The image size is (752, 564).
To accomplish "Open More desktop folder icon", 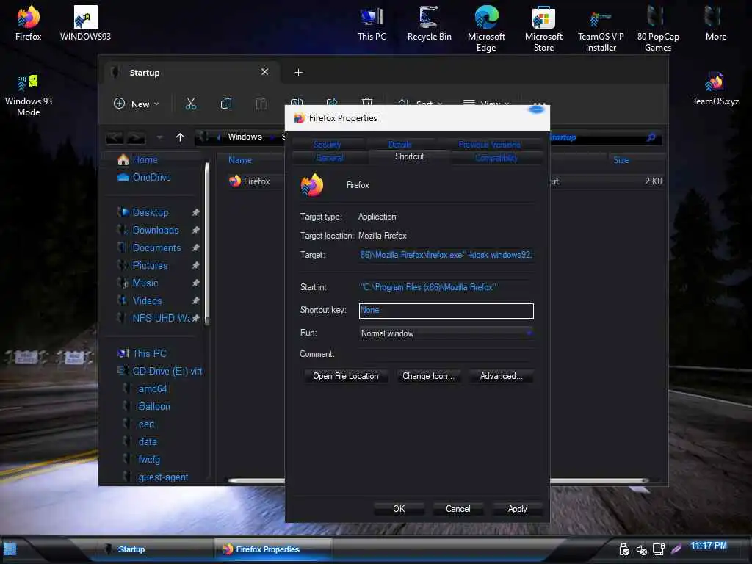I will click(x=715, y=23).
